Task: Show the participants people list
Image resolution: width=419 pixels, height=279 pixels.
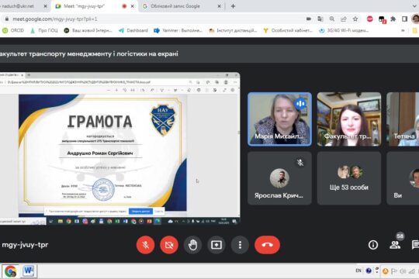Action: (x=395, y=245)
